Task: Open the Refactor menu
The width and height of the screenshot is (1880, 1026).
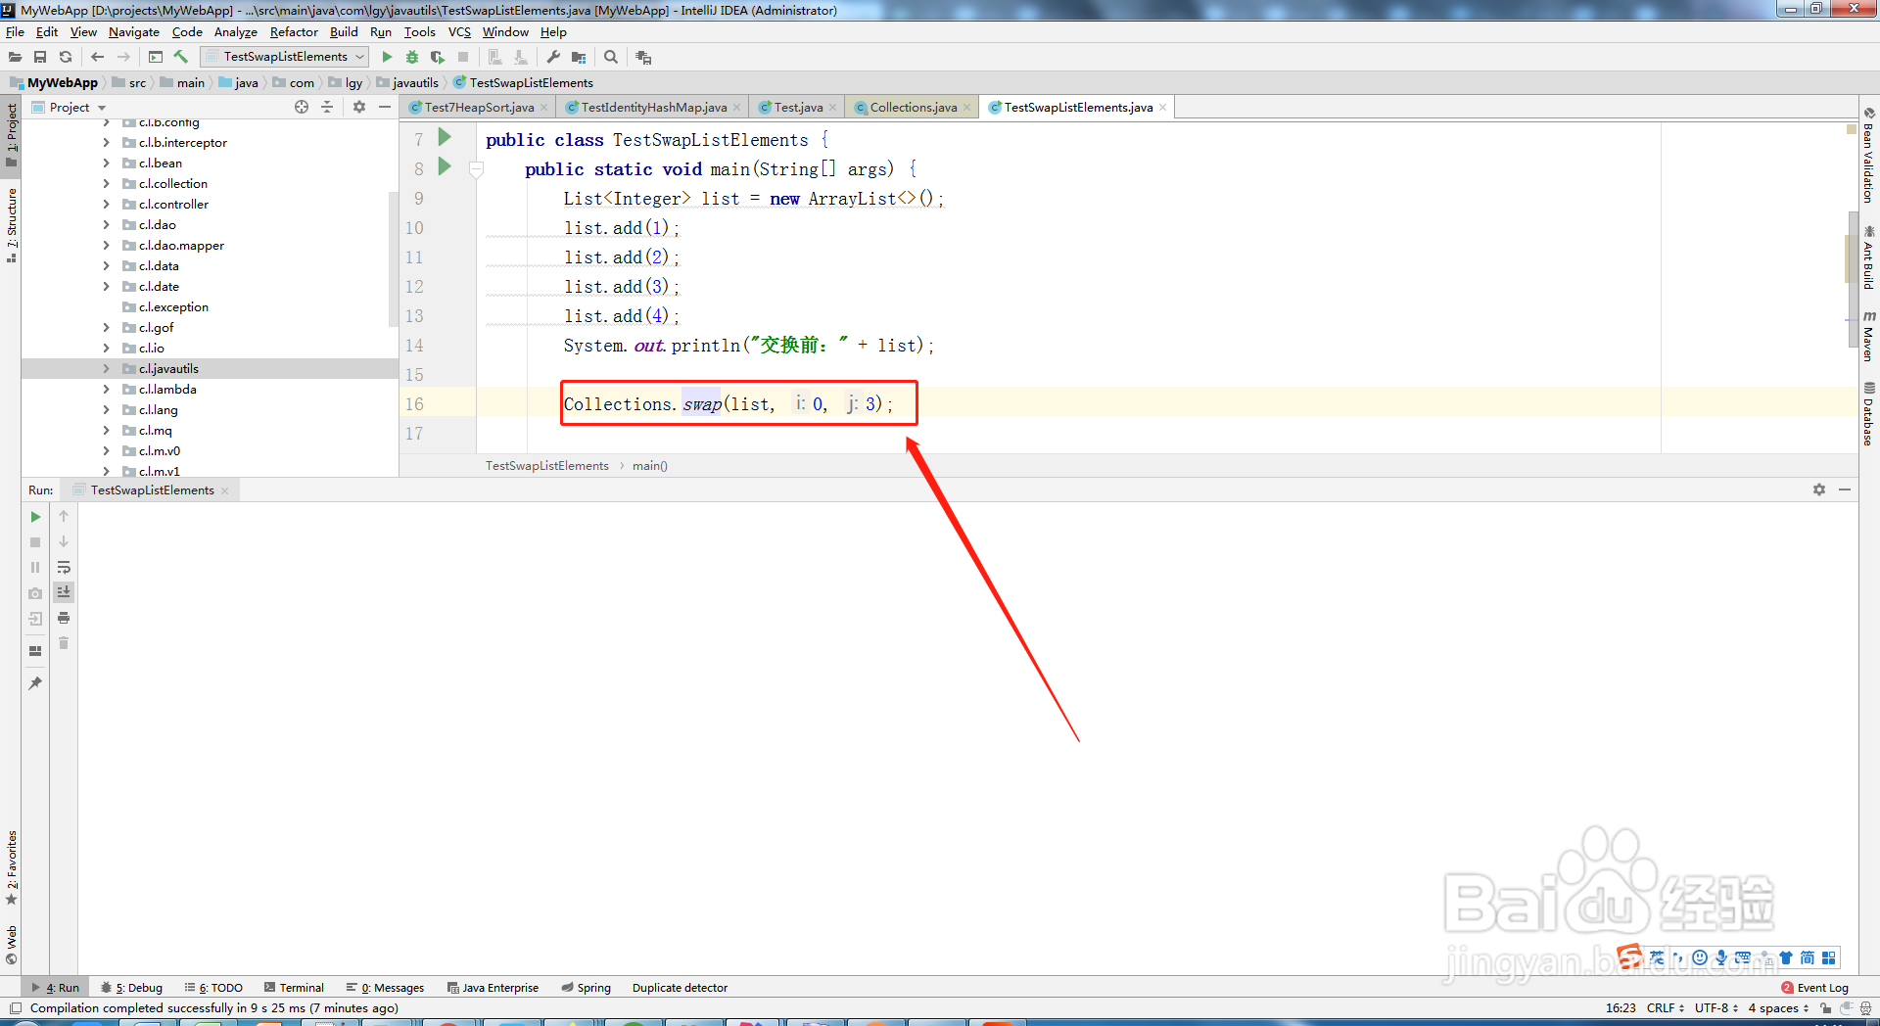Action: 294,32
